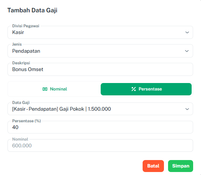Viewport: 201px width, 175px height.
Task: Focus the Deskripsi field with Bonus Omset
Action: click(100, 70)
